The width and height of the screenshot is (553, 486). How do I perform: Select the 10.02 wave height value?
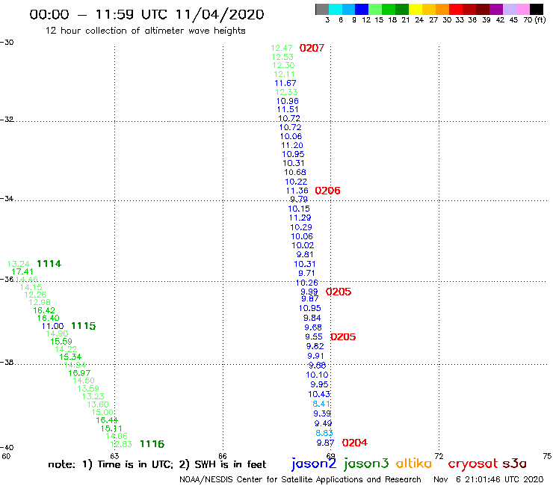click(x=303, y=245)
